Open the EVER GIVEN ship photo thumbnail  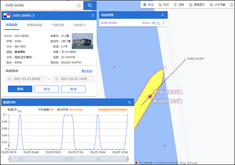(82, 41)
